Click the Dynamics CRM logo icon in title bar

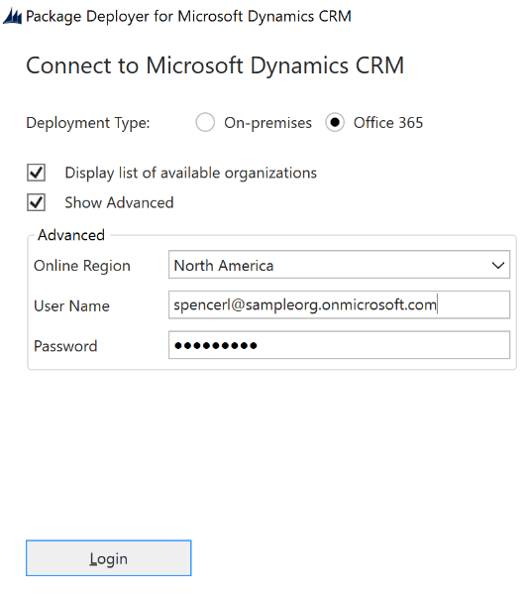[12, 17]
